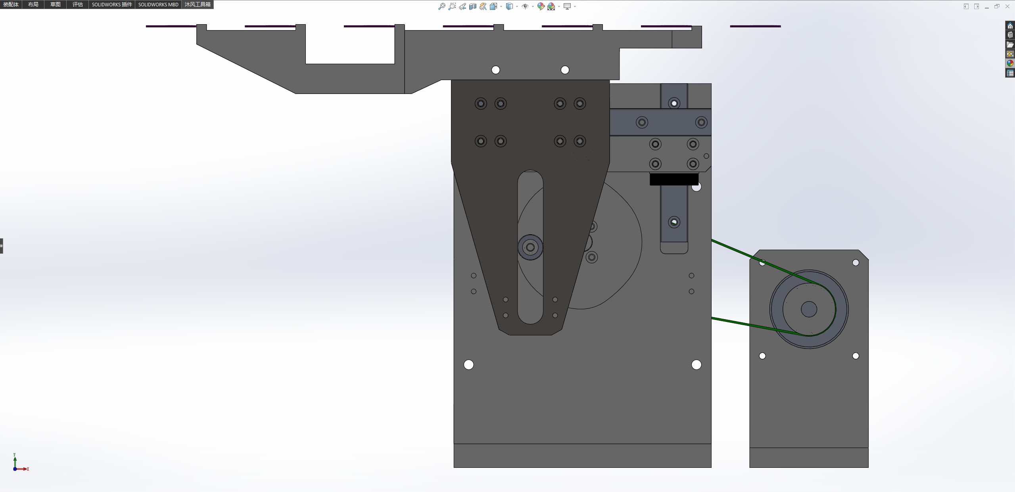Open the SOLIDWORKS MBD tab
The height and width of the screenshot is (492, 1015).
coord(158,4)
